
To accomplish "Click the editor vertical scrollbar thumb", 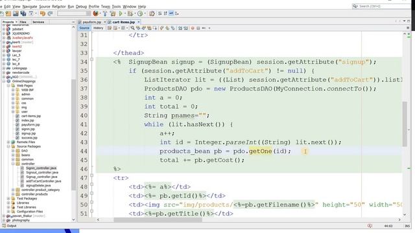I will [x=405, y=124].
